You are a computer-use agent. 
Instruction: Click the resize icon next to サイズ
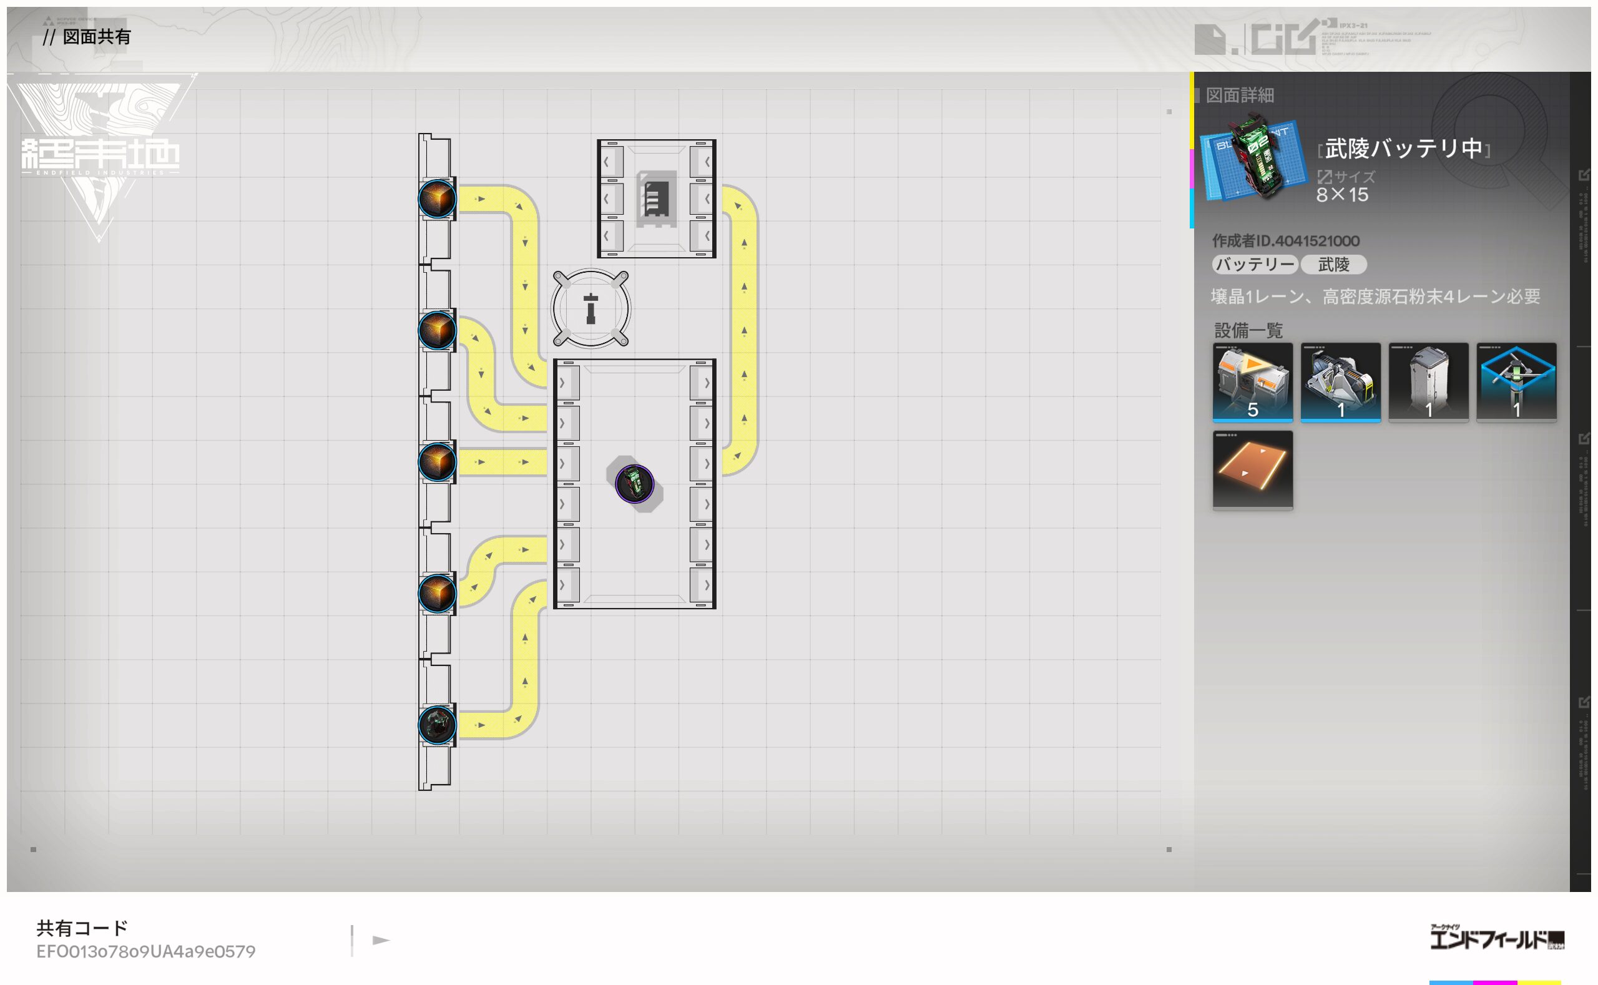pyautogui.click(x=1325, y=177)
